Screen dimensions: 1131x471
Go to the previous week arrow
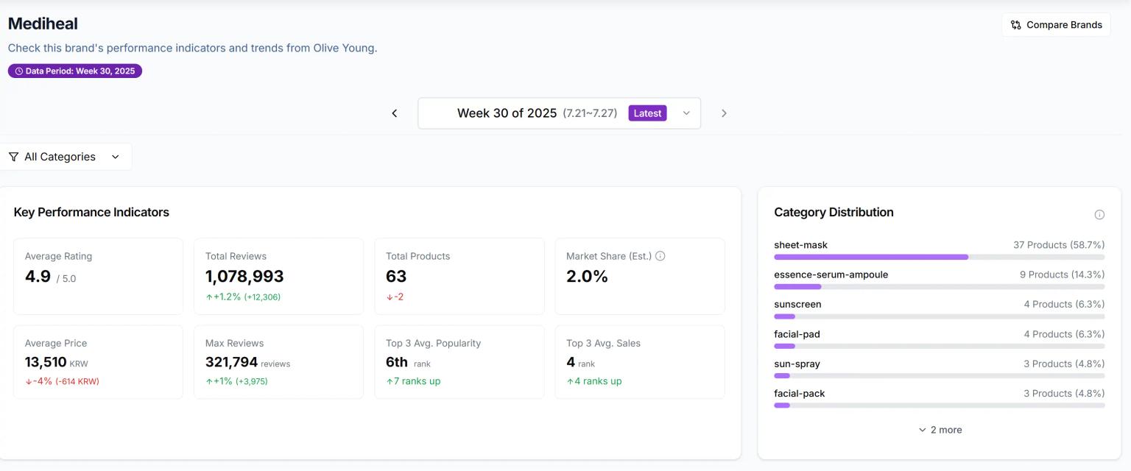(x=395, y=113)
